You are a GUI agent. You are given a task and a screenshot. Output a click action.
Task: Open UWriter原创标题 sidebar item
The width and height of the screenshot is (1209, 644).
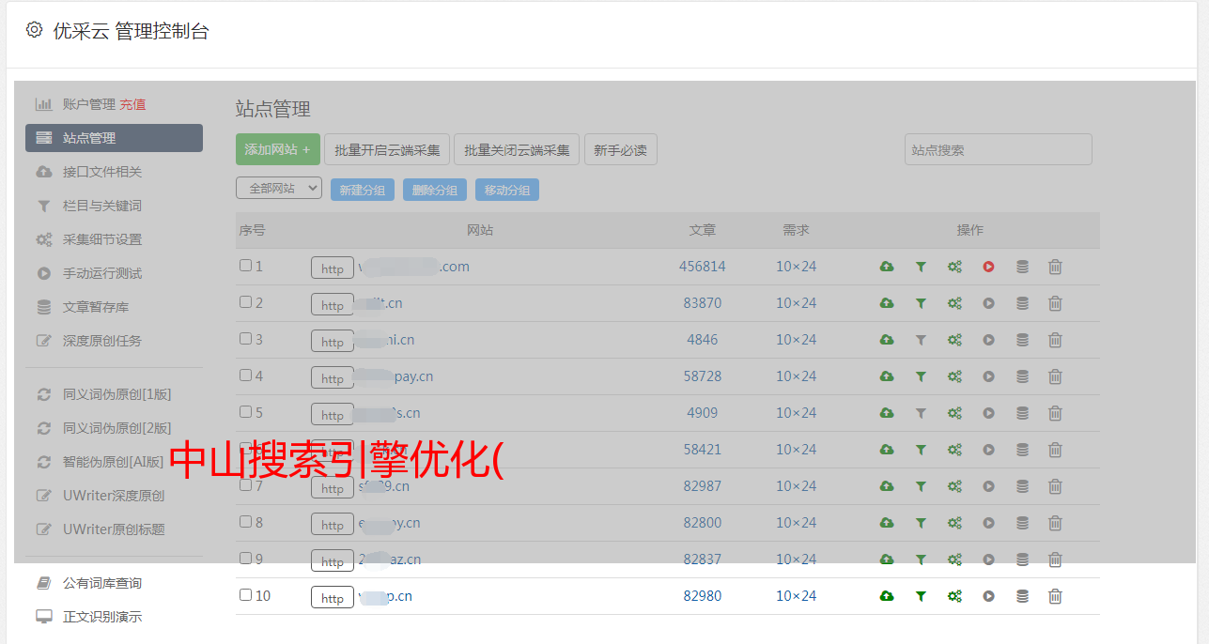coord(114,529)
